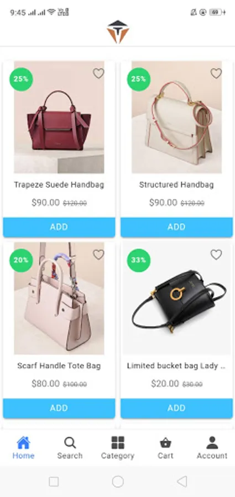Add Trapeze Suede Handbag to cart
This screenshot has height=497, width=235.
pyautogui.click(x=59, y=227)
